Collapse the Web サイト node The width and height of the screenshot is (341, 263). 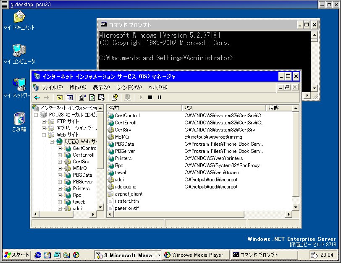pos(44,135)
